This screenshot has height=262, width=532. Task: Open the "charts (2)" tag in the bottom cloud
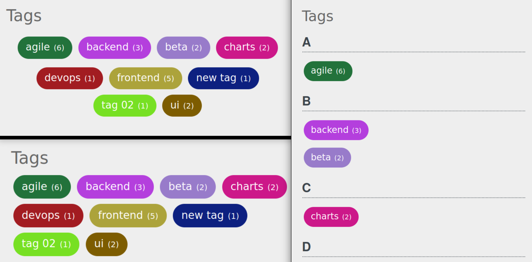point(254,187)
